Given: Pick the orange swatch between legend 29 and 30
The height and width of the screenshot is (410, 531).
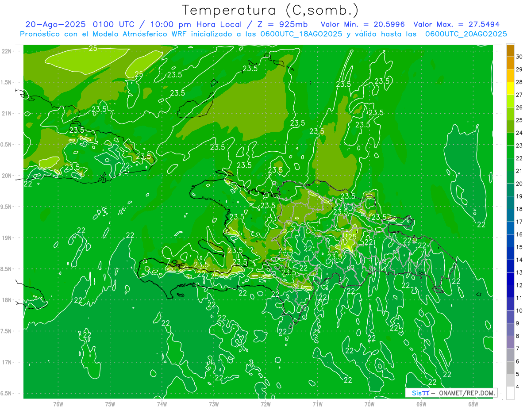Looking at the screenshot, I should tap(510, 63).
